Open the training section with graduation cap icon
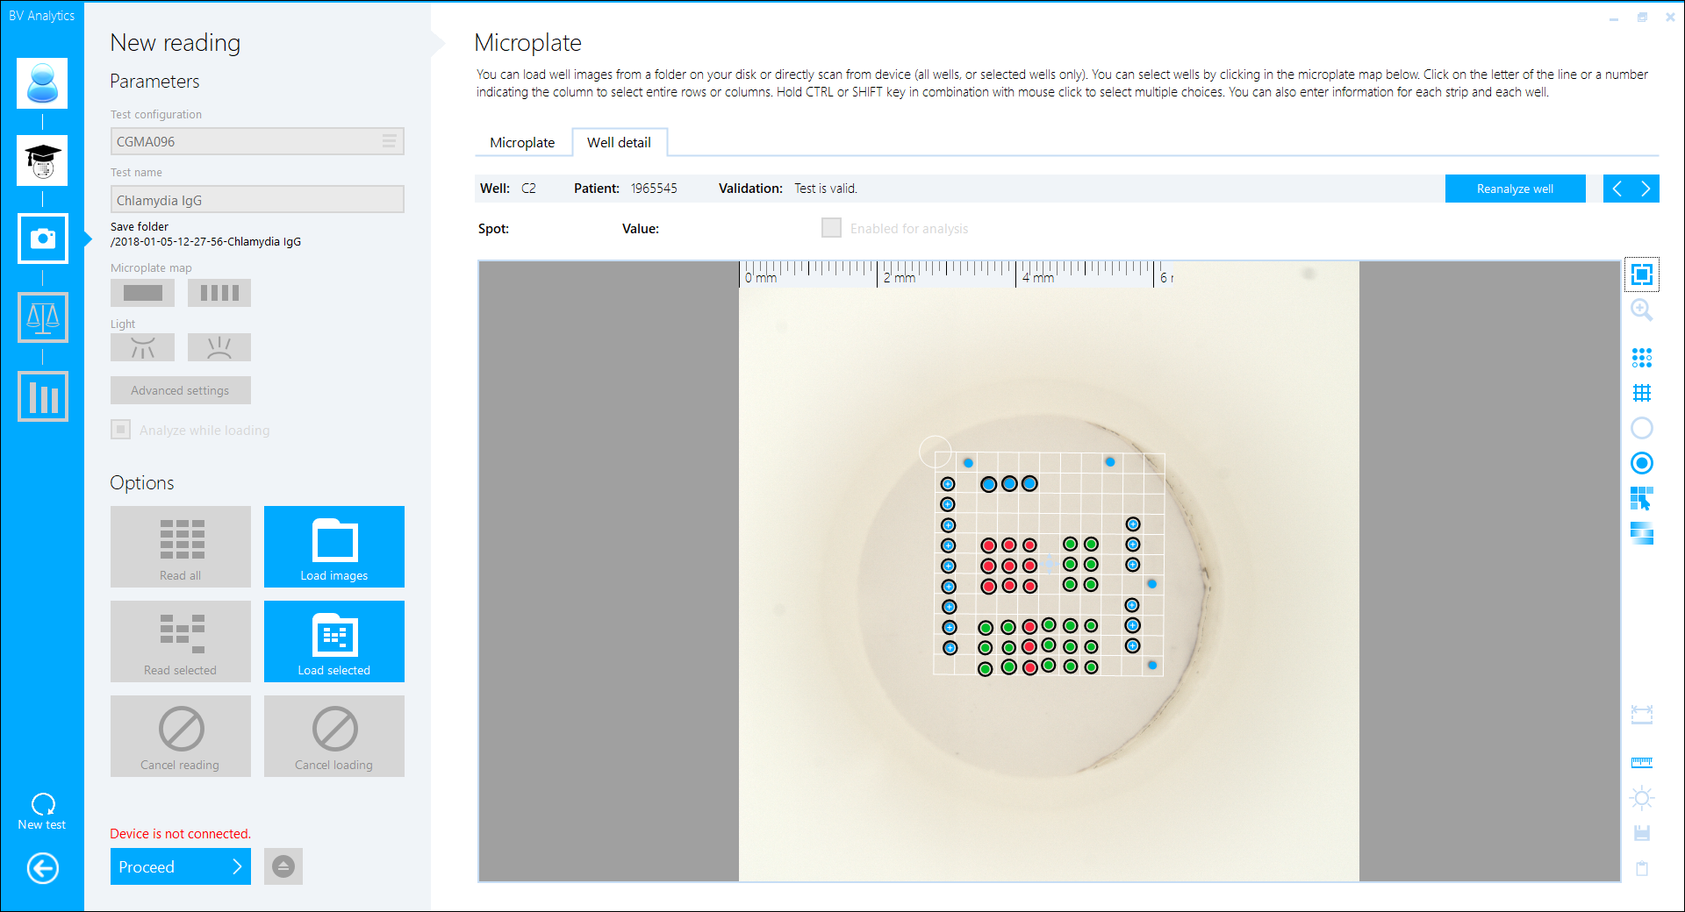This screenshot has width=1685, height=912. pyautogui.click(x=42, y=160)
